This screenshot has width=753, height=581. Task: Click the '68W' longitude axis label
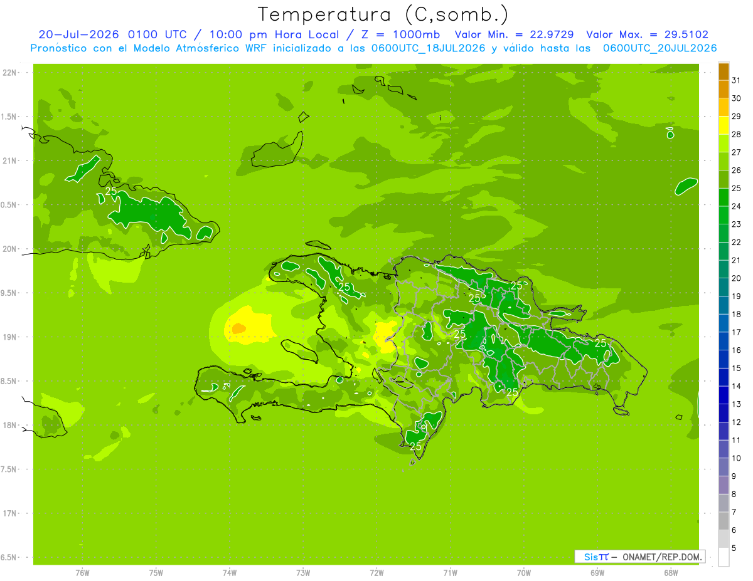pyautogui.click(x=671, y=573)
